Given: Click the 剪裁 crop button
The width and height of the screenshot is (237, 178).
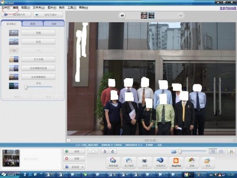Looking at the screenshot, I should [39, 33].
